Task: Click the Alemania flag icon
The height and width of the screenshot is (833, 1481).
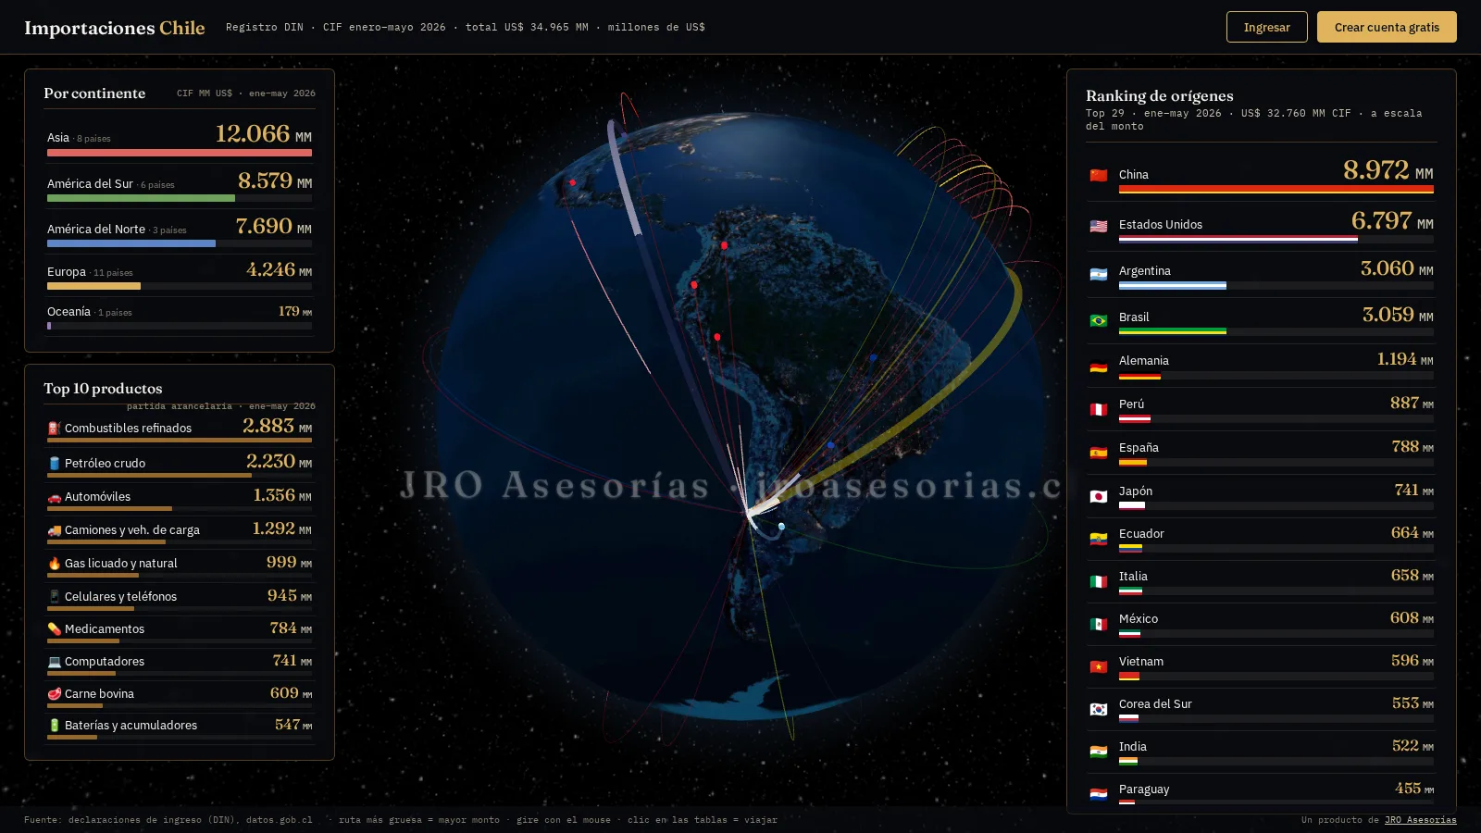Action: [1099, 367]
